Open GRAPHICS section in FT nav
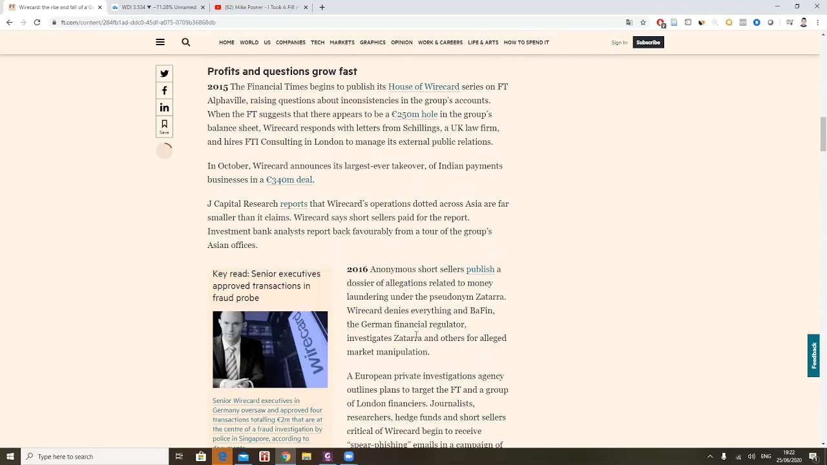The height and width of the screenshot is (465, 827). pyautogui.click(x=373, y=43)
